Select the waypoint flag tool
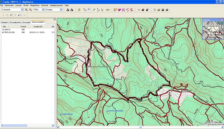This screenshot has height=129, width=224. 94,10
